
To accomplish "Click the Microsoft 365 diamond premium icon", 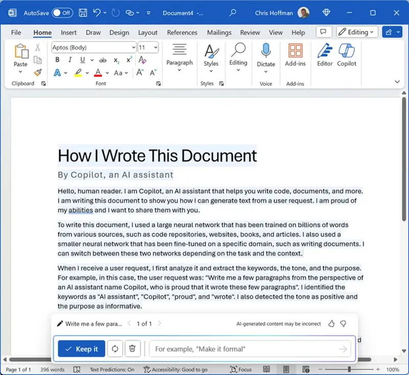I will [326, 12].
